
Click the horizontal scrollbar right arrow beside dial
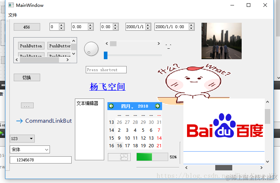tap(158, 43)
